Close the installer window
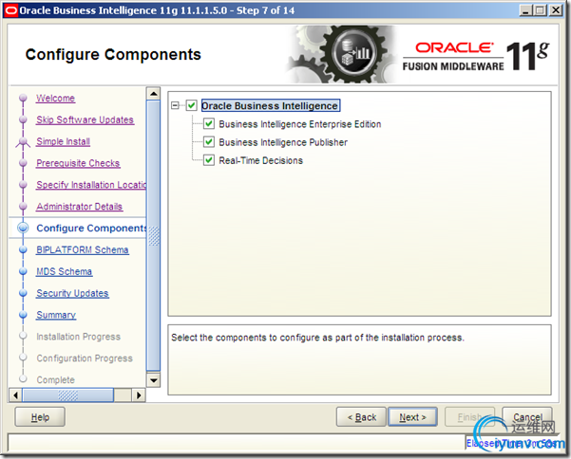The width and height of the screenshot is (571, 459). click(x=556, y=10)
